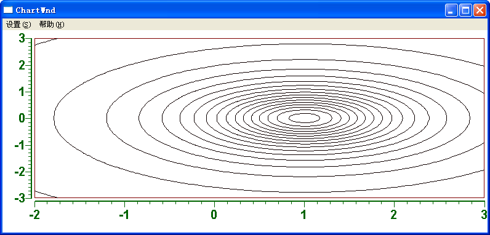Click the y-axis label -3 at bottom
The height and width of the screenshot is (235, 490).
pyautogui.click(x=19, y=198)
